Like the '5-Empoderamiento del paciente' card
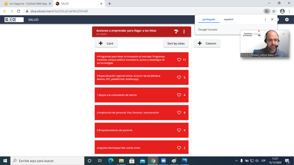Viewport: 294px width, 165px height. 179,130
